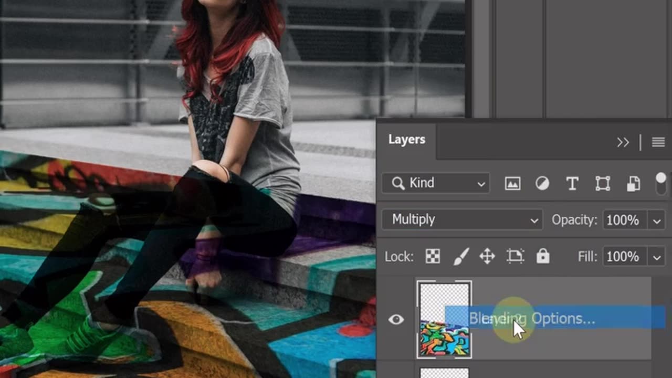Filter layers by type layers icon
The width and height of the screenshot is (672, 378).
pos(572,183)
